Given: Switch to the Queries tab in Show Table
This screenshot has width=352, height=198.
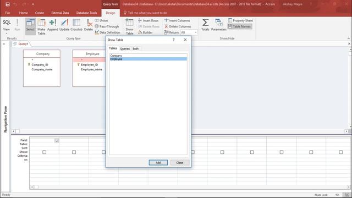Looking at the screenshot, I should pos(125,49).
